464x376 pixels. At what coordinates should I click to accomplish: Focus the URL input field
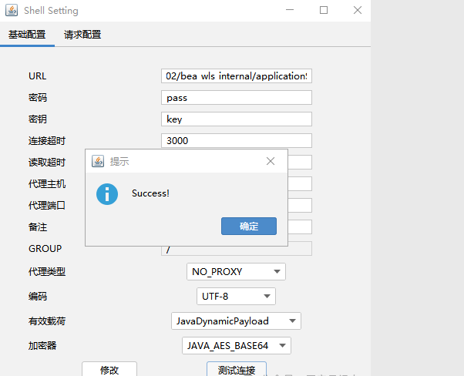click(x=237, y=76)
